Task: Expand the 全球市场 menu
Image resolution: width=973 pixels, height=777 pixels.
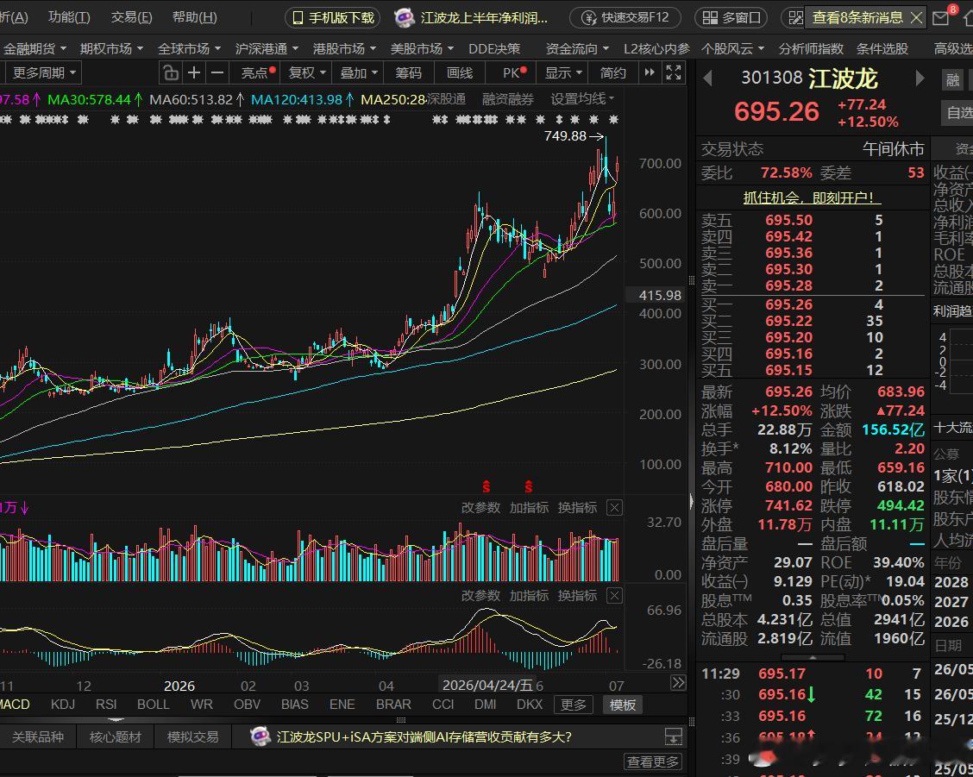Action: pos(189,48)
